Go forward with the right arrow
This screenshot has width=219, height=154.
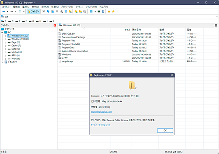click(12, 12)
